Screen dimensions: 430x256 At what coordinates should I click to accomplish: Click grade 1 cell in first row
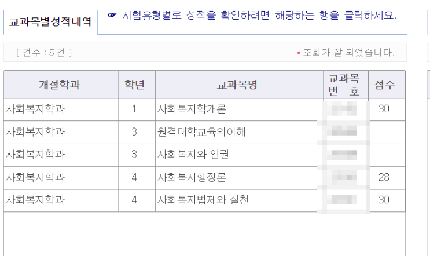[x=134, y=109]
